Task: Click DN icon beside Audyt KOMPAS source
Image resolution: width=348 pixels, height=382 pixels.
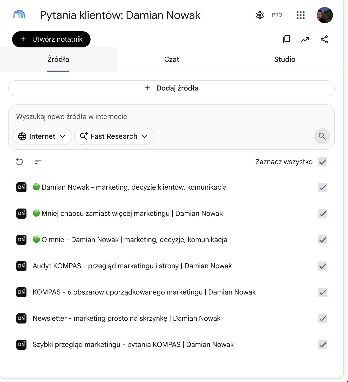Action: pos(21,266)
